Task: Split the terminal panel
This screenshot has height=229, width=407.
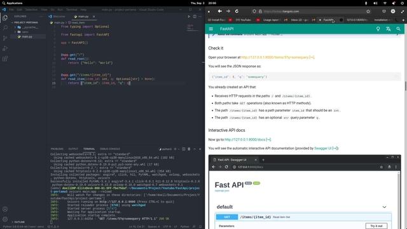Action: click(184, 149)
